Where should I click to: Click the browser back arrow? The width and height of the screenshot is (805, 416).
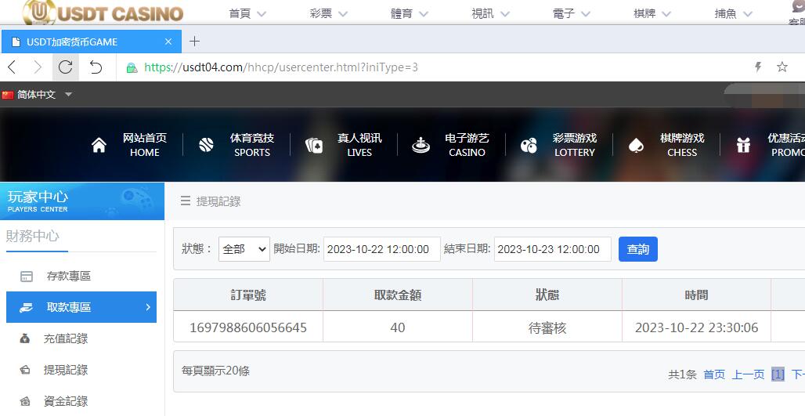tap(13, 67)
